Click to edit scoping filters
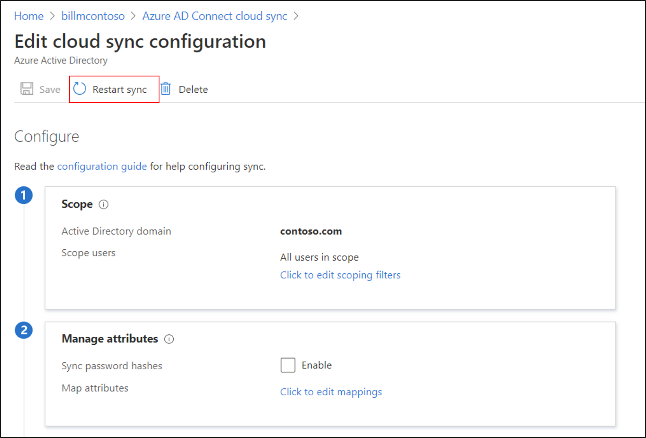 point(340,275)
